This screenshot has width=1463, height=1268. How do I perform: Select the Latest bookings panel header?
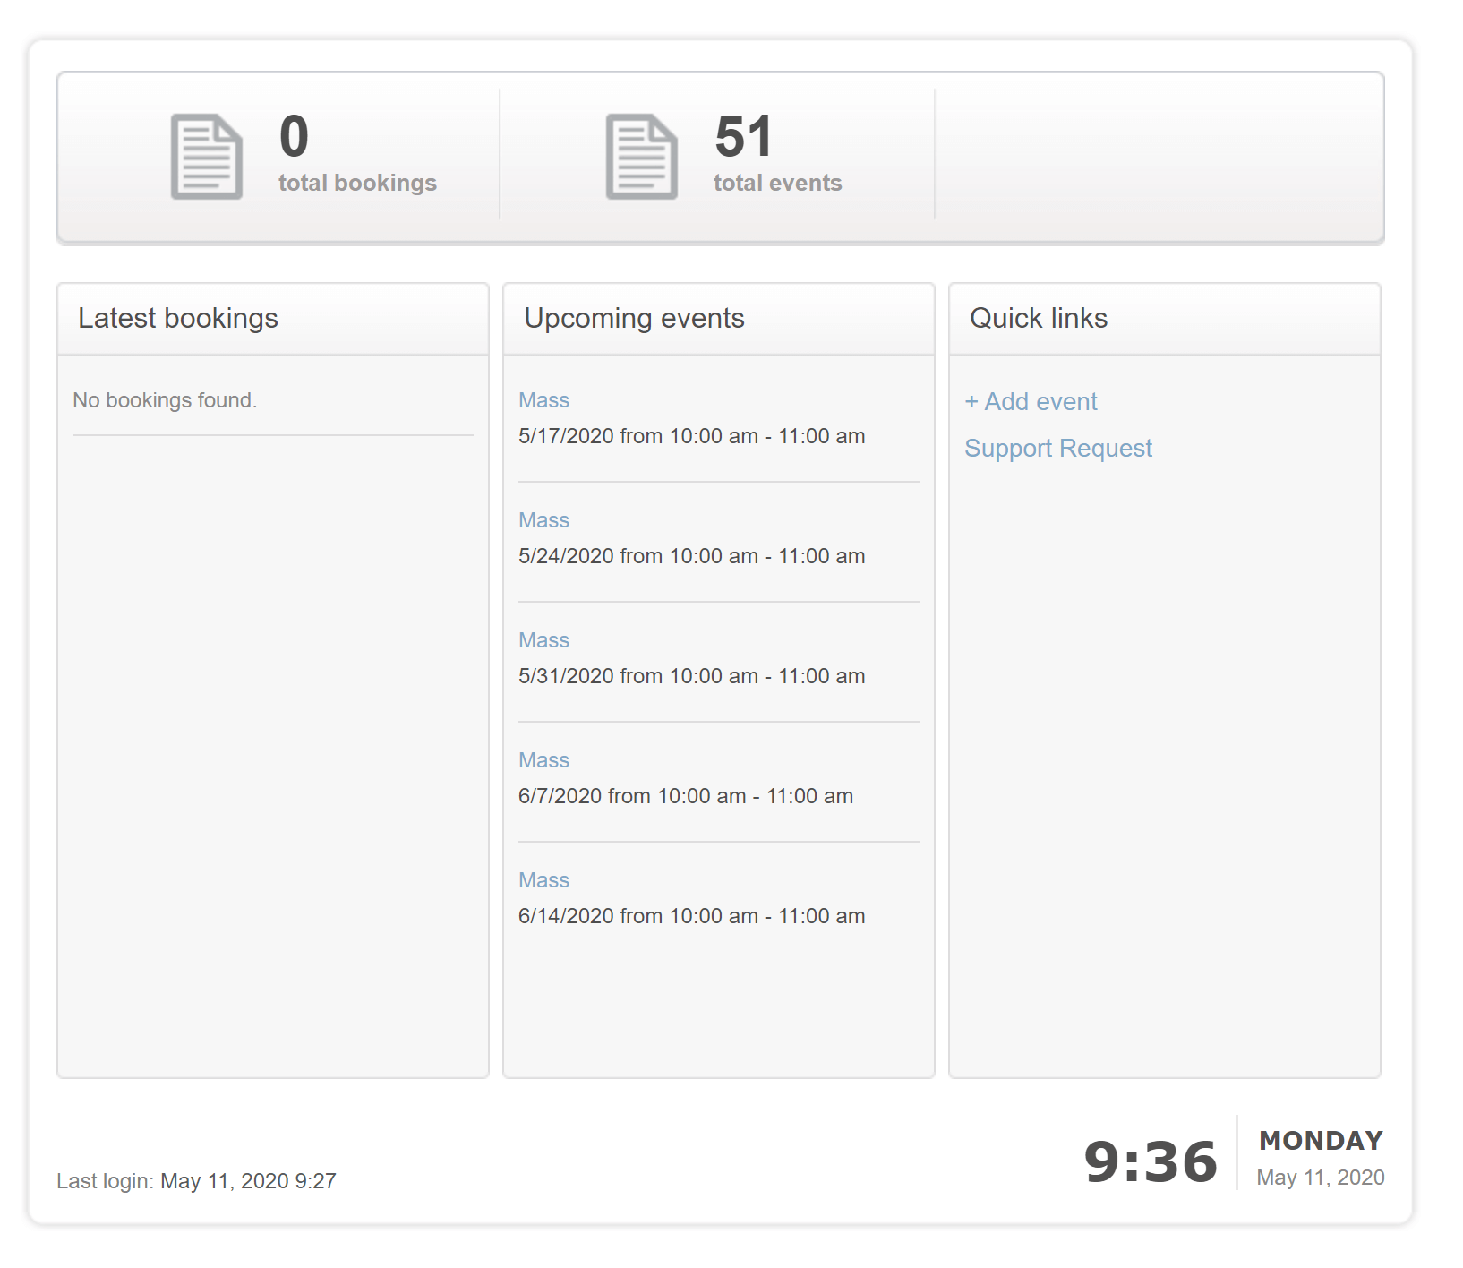pyautogui.click(x=178, y=319)
